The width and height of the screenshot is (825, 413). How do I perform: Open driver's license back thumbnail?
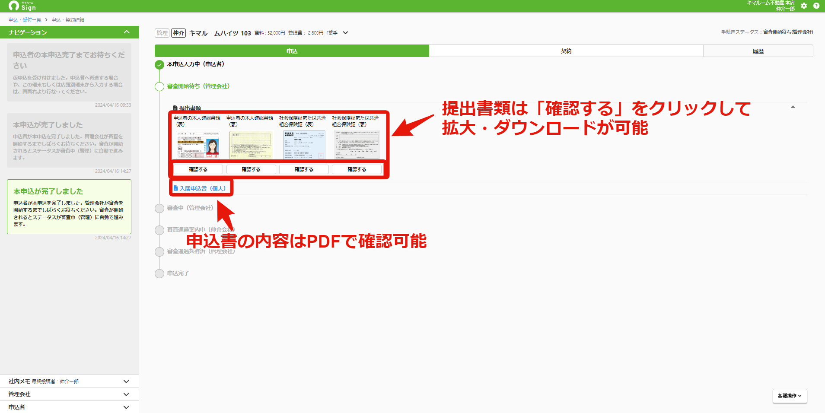251,145
